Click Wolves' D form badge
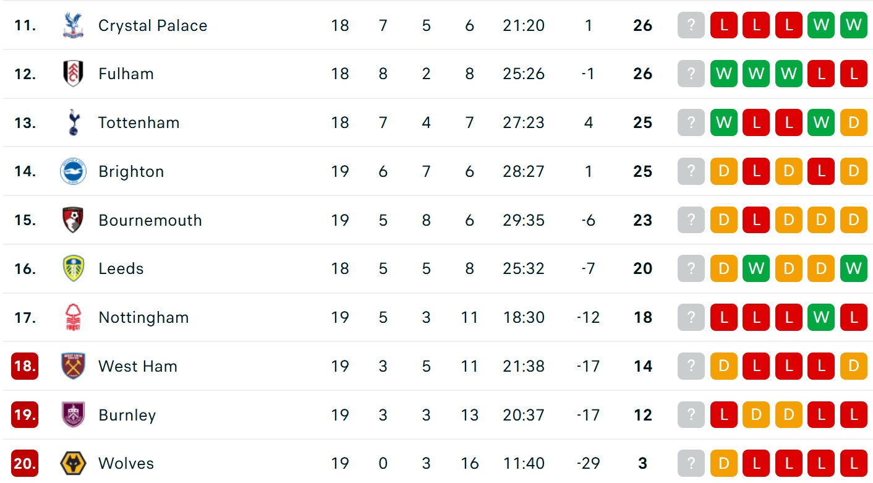This screenshot has height=483, width=873. pyautogui.click(x=724, y=463)
